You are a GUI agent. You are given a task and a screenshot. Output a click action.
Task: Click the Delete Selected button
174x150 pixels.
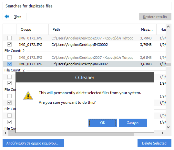(154, 143)
